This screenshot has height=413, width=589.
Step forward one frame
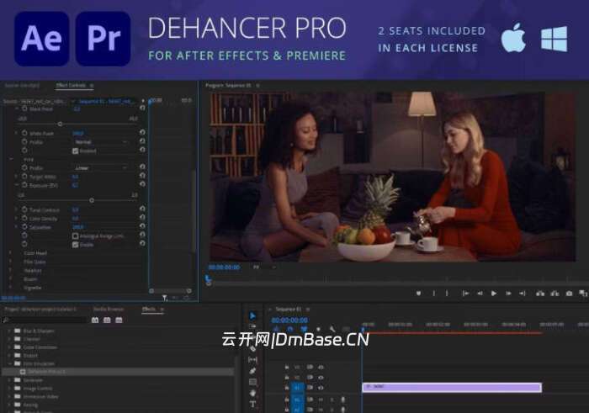tap(508, 294)
